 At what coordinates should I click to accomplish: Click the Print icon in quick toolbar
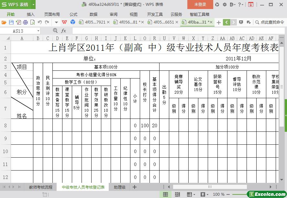(26, 22)
